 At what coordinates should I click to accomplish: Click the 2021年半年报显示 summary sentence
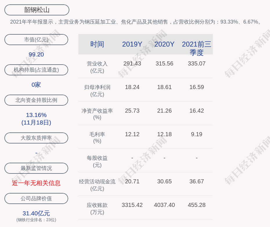[x=136, y=22]
